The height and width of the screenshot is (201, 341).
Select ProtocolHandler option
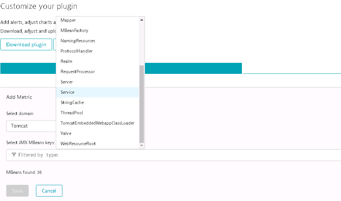(97, 51)
